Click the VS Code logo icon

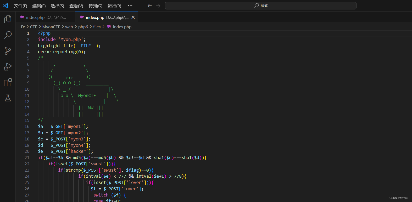click(6, 6)
